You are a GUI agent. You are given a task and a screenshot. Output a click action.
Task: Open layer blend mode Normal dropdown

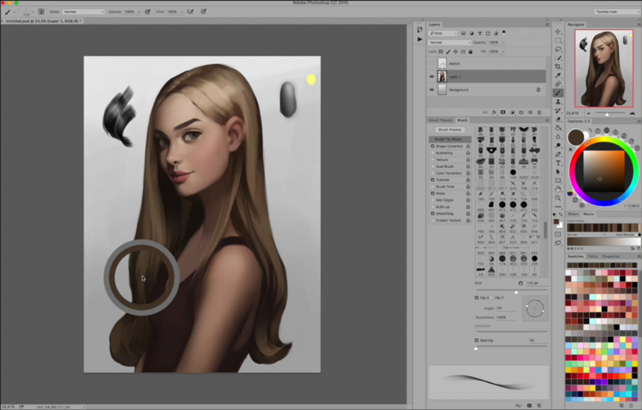pos(450,43)
